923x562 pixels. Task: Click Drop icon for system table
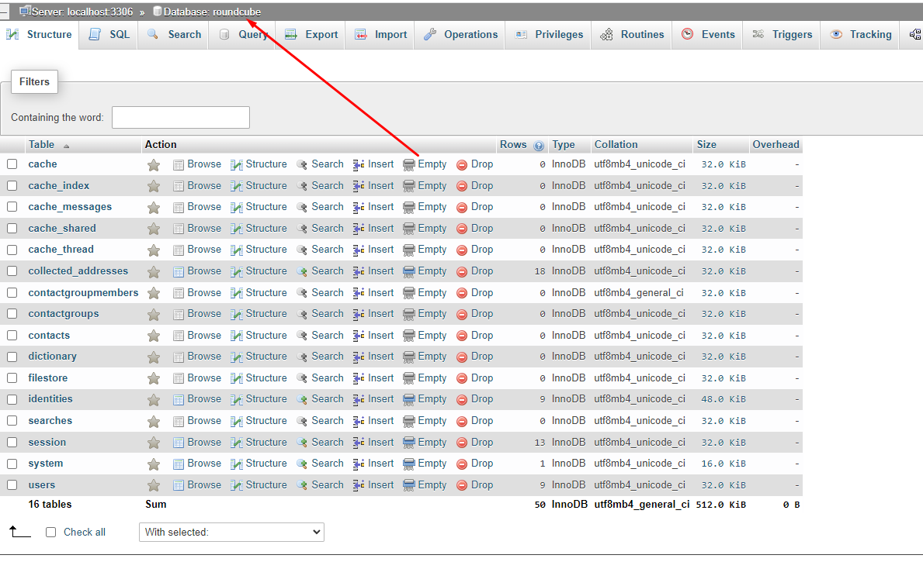tap(462, 464)
